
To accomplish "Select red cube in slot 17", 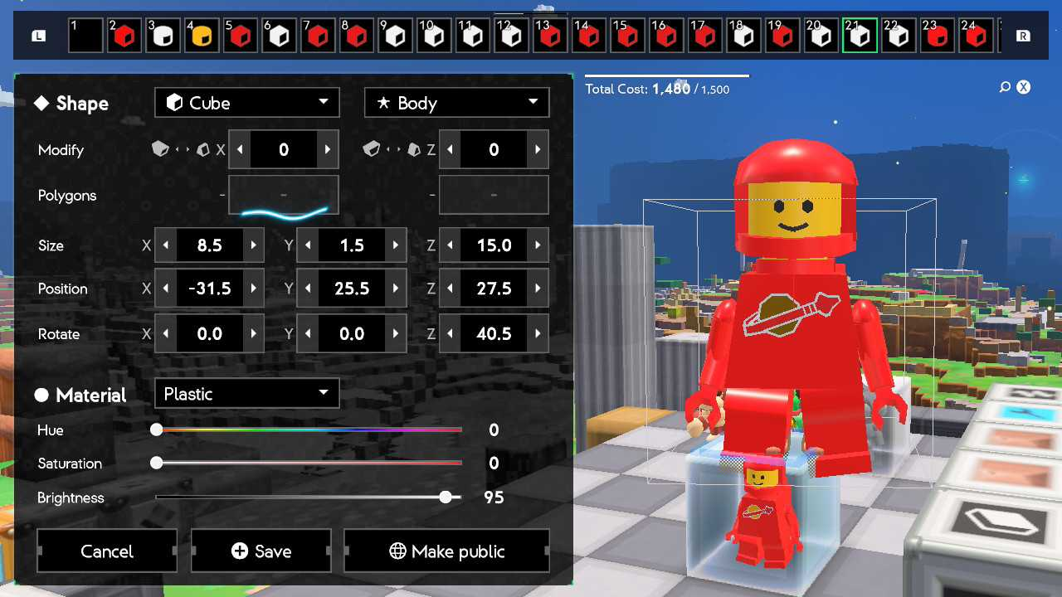I will click(705, 36).
